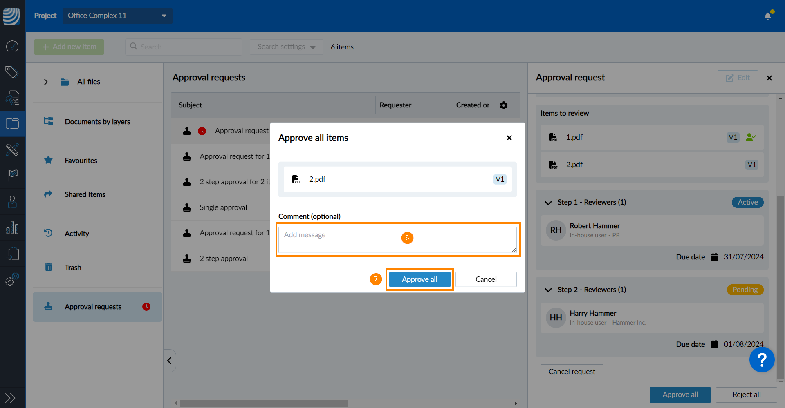
Task: Click Approve all in the dialog
Action: [419, 279]
